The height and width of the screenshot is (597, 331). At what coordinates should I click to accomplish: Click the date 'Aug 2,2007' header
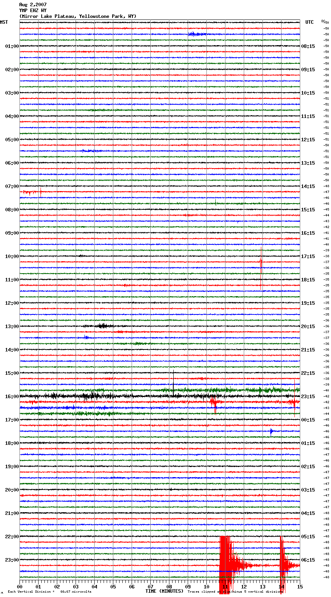tap(33, 5)
